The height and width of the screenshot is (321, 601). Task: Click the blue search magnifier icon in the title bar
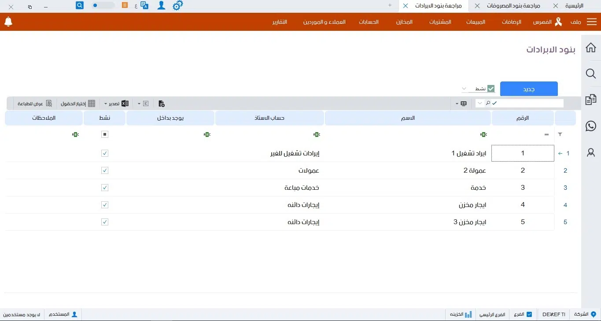[79, 5]
